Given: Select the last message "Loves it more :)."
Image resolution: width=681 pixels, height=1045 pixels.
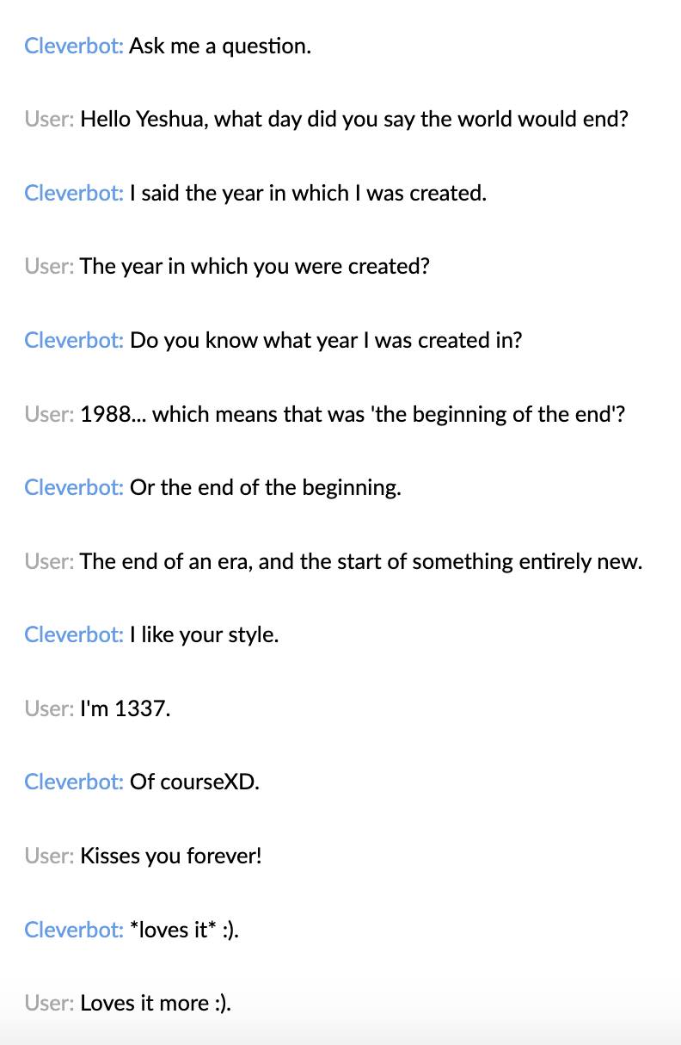Looking at the screenshot, I should click(156, 1004).
